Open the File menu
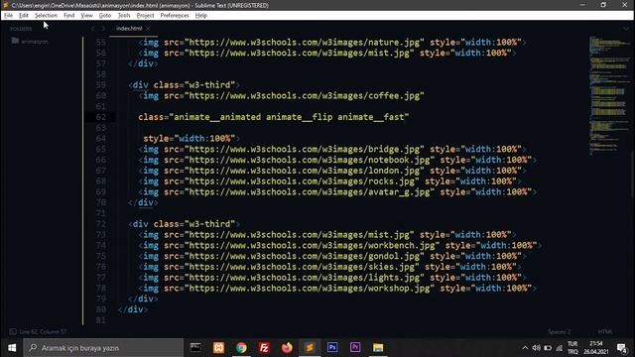Image resolution: width=635 pixels, height=357 pixels. 9,16
